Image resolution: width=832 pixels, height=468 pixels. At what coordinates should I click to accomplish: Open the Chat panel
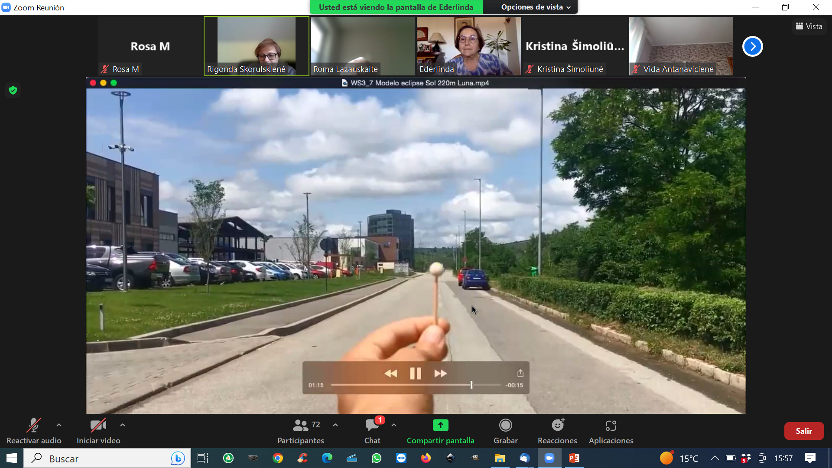pos(372,431)
